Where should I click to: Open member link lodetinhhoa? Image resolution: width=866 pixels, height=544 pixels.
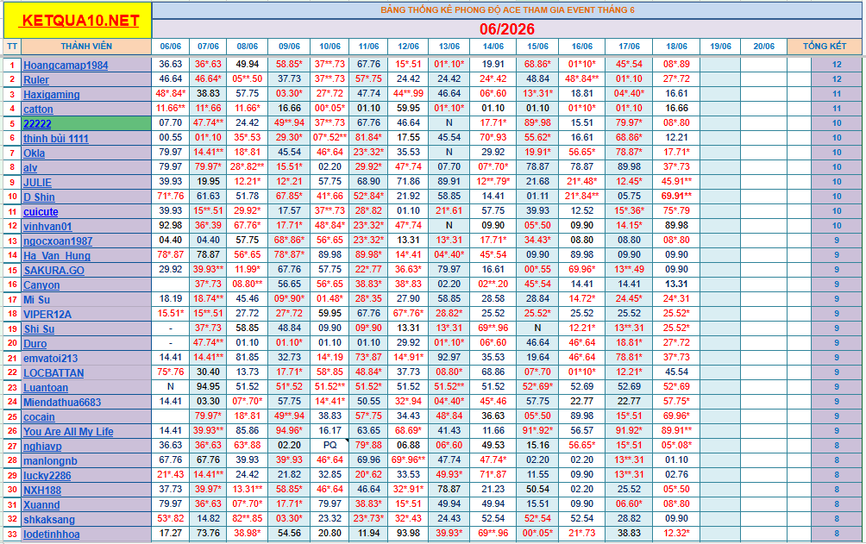[52, 534]
